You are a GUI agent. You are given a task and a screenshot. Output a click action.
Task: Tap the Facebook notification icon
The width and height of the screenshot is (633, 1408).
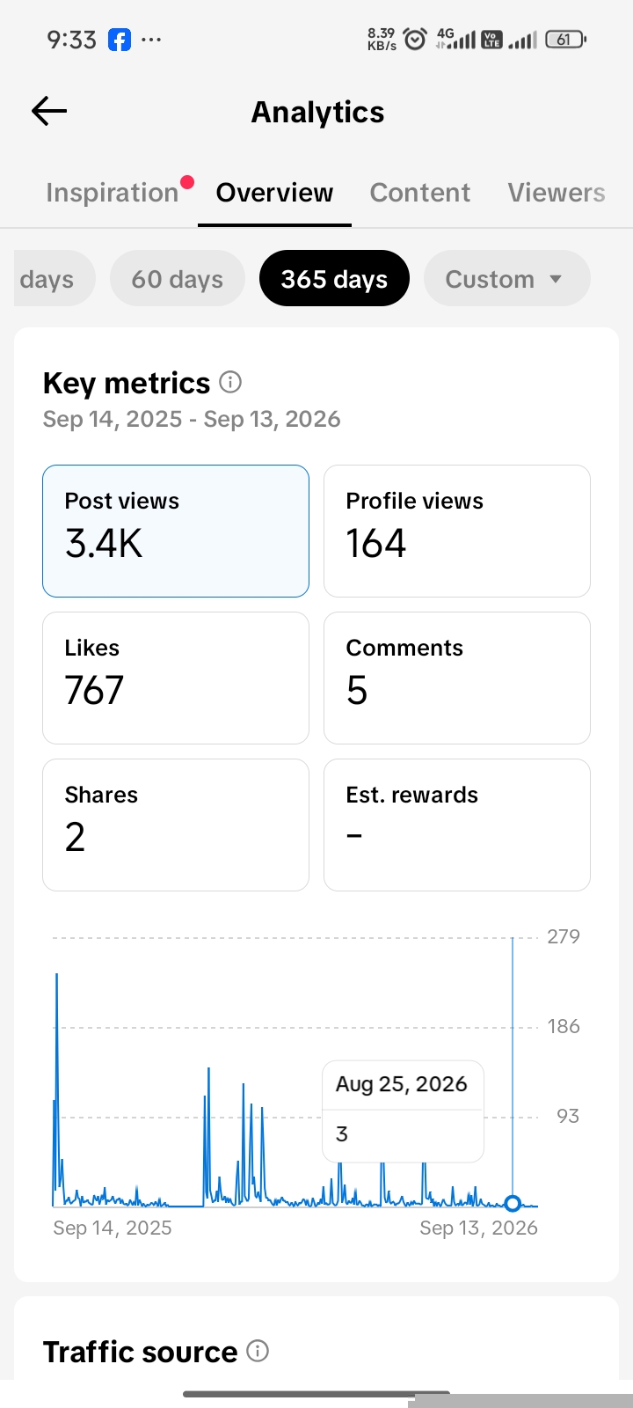click(120, 40)
